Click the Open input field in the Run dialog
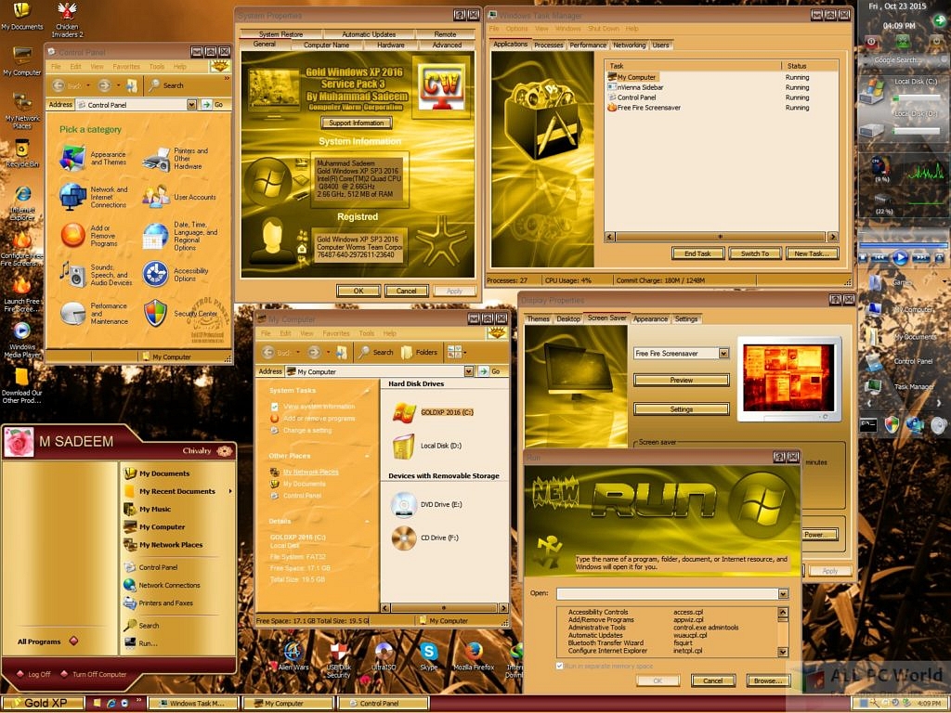Screen dimensions: 951x713 pos(667,593)
